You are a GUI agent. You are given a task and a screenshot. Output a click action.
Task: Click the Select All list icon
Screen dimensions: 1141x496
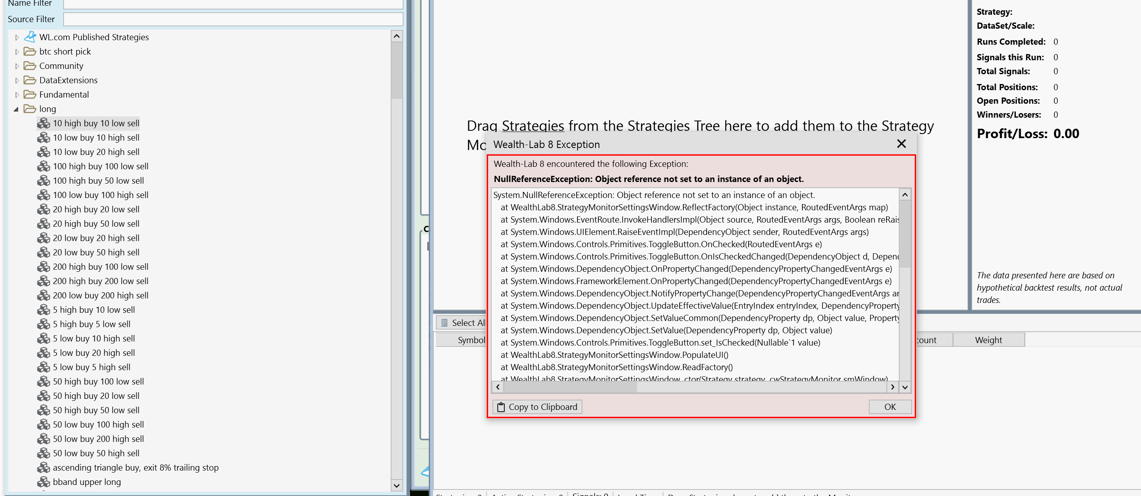tap(444, 323)
